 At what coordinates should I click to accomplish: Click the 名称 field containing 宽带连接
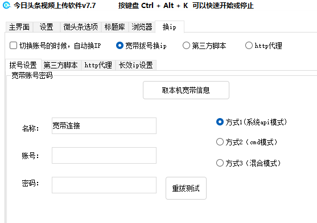[x=104, y=126]
